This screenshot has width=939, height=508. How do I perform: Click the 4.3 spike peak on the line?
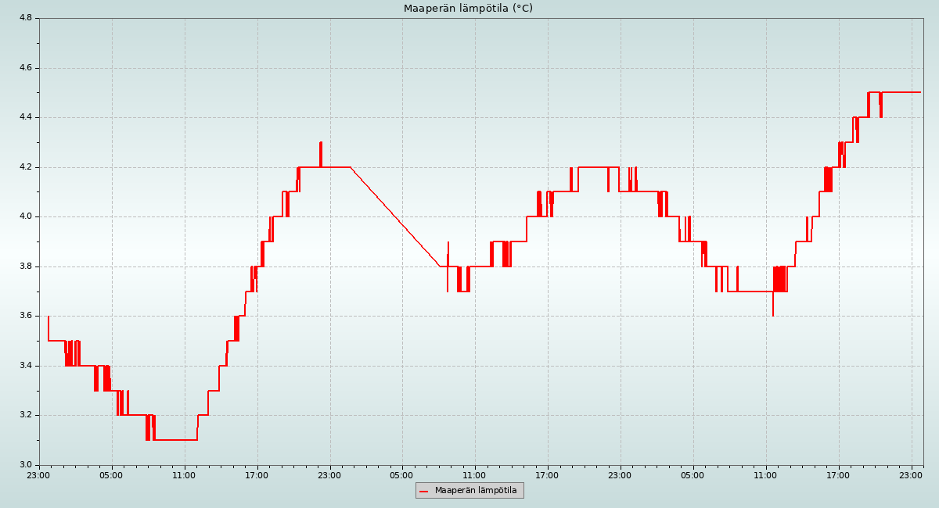coord(321,143)
